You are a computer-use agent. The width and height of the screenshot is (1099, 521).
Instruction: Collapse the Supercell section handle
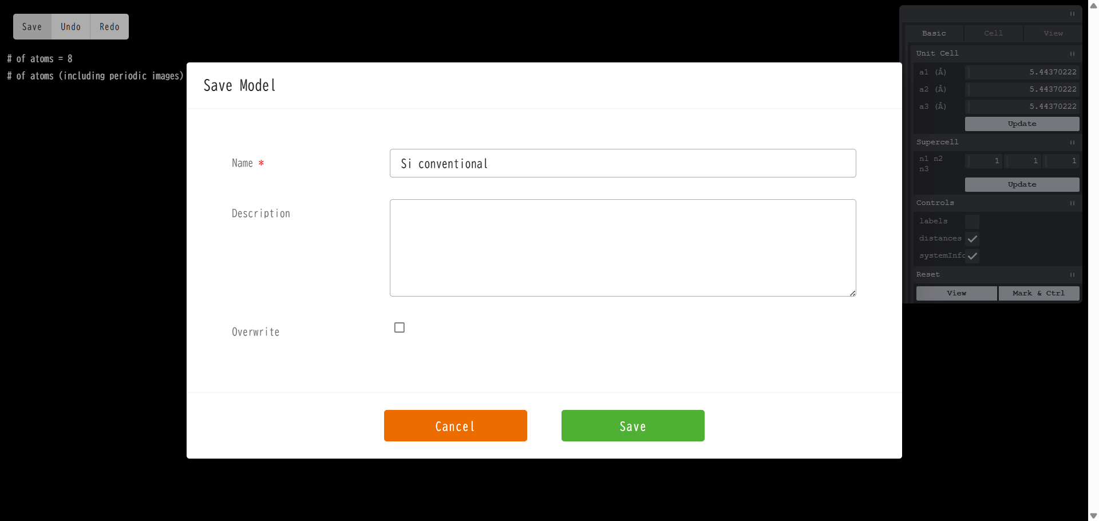pyautogui.click(x=1072, y=143)
